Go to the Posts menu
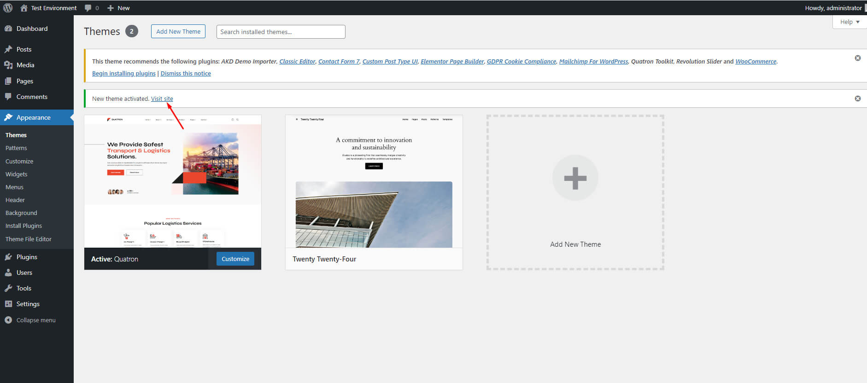The image size is (867, 383). pos(37,49)
